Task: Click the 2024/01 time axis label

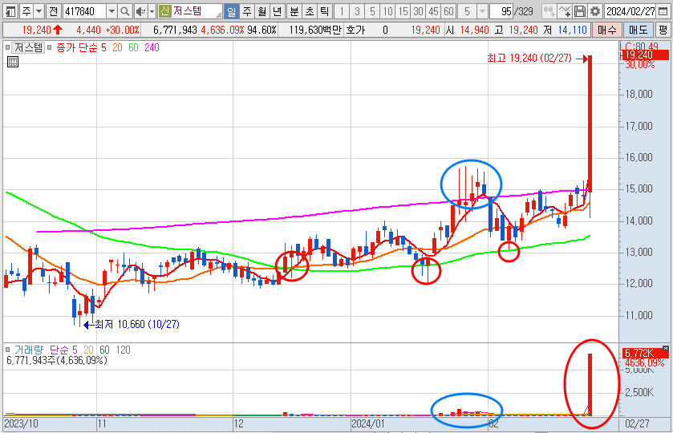Action: point(368,424)
